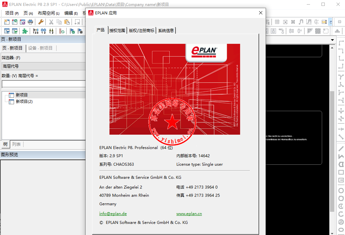This screenshot has height=235, width=345.
Task: Select the rectangle drawing tool
Action: tap(341, 172)
